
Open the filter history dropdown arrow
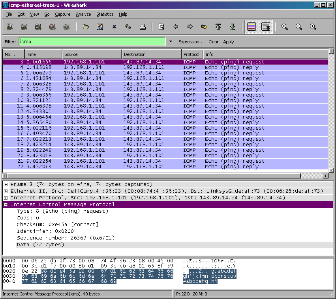171,41
